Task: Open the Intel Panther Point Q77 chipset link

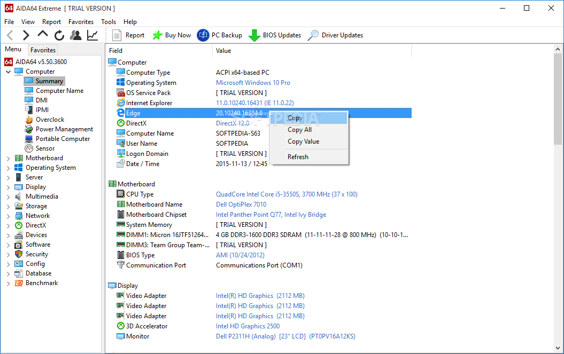Action: [x=271, y=215]
